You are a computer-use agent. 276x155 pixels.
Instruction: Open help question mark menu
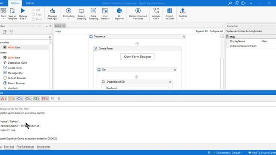243,3
